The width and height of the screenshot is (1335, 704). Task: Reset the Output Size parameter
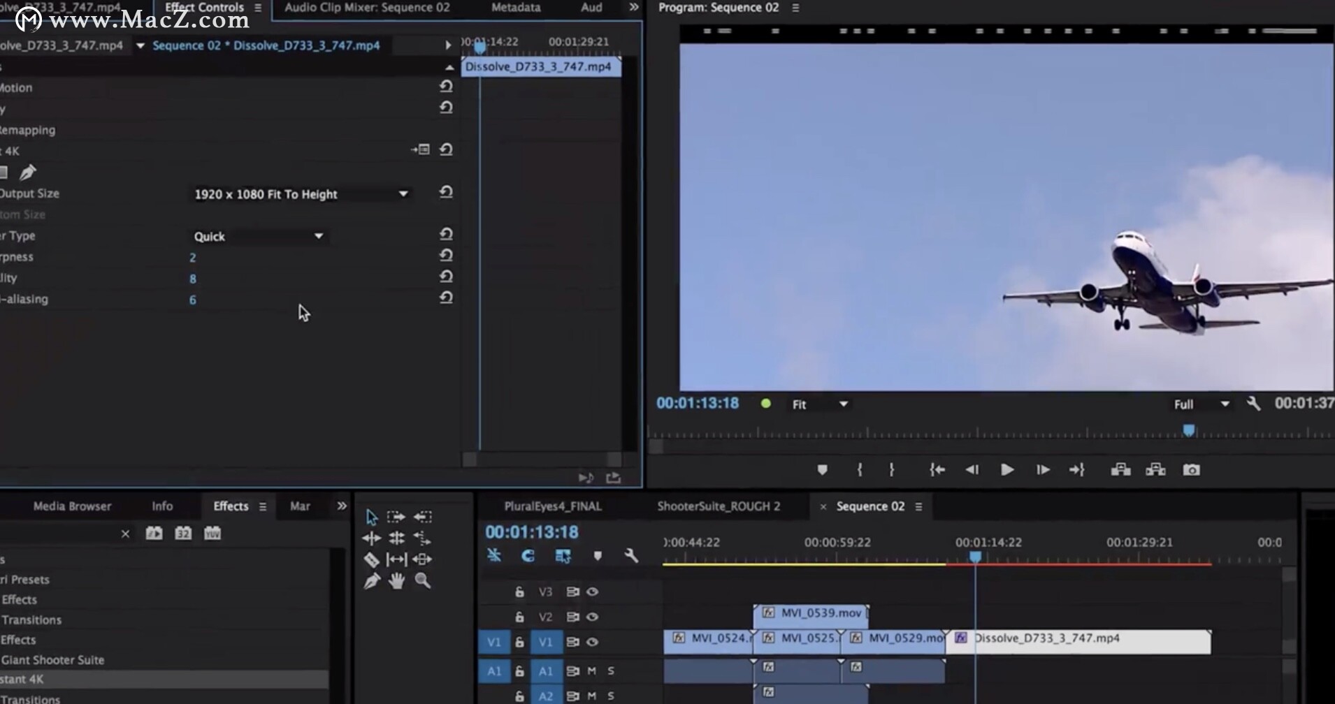point(446,192)
